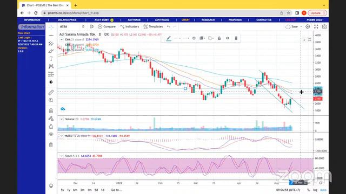
Task: Select the trend line drawing tool
Action: (51, 35)
